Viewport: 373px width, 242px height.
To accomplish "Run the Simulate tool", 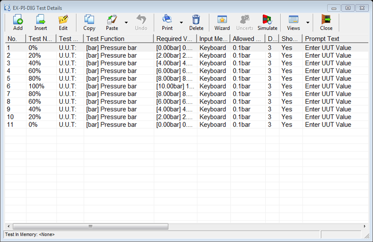I will tap(267, 22).
